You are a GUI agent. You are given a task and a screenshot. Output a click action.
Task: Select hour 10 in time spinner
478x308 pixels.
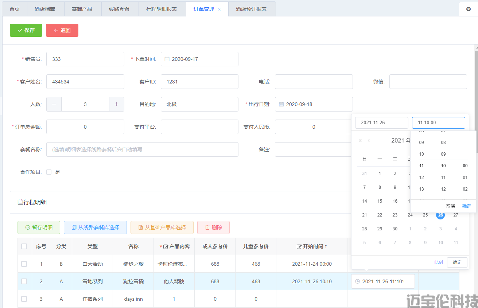coord(421,154)
